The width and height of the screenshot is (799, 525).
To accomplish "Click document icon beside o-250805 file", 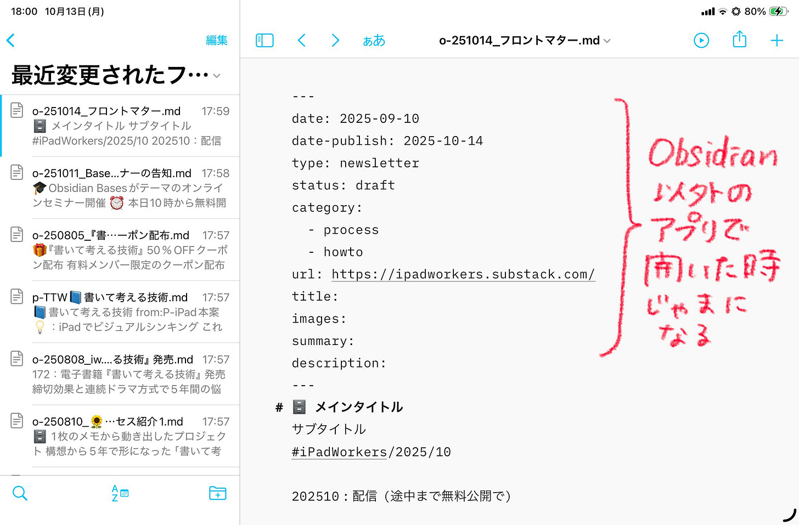I will (17, 234).
